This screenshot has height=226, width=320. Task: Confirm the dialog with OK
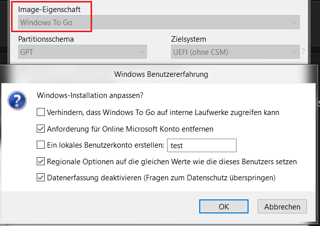224,206
